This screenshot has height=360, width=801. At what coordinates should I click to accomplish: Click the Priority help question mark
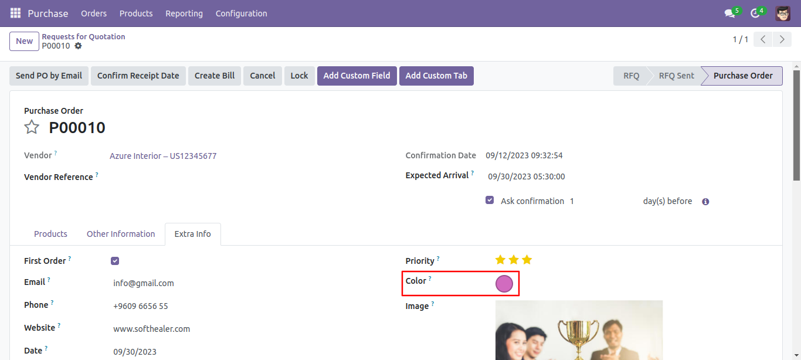tap(438, 258)
